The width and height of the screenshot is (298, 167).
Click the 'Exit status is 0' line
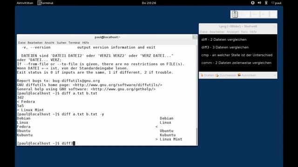95,72
